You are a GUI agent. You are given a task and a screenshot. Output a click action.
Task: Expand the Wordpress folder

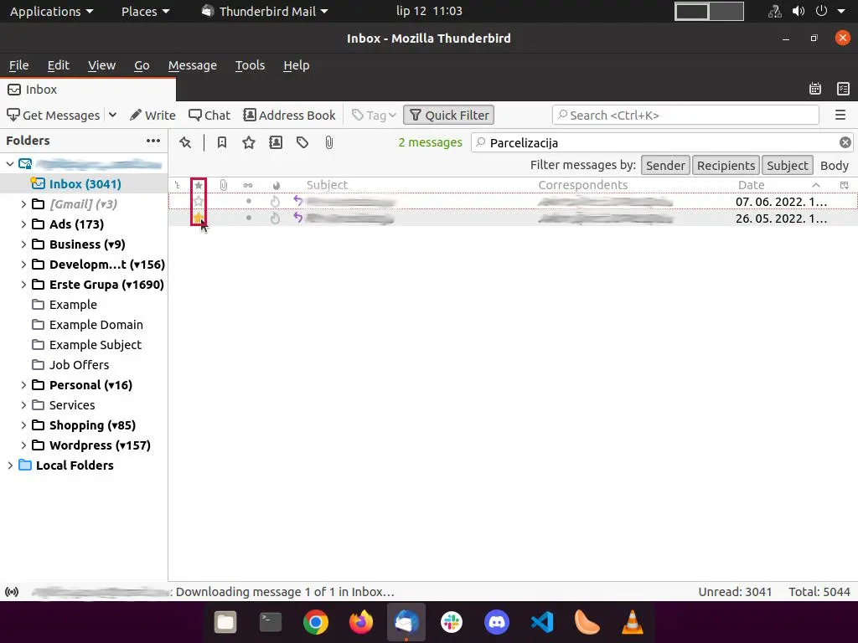pyautogui.click(x=23, y=445)
